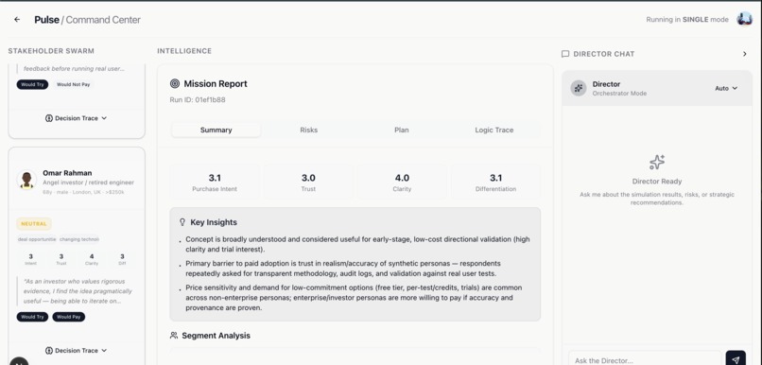Click Omar Rahman's avatar picture
The image size is (762, 365).
(26, 180)
